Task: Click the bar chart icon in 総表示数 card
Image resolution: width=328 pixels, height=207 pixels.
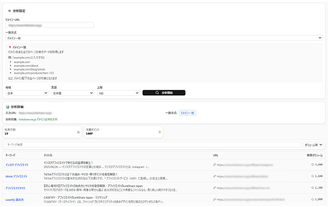Action: click(x=78, y=132)
